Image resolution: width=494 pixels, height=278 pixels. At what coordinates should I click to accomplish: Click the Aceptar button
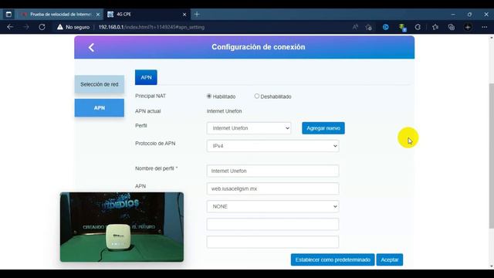pos(390,259)
